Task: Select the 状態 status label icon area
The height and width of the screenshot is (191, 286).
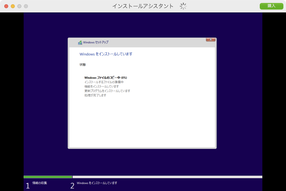Action: tap(82, 64)
